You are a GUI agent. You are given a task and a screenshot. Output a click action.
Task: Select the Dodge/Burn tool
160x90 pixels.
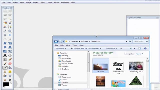[10, 80]
